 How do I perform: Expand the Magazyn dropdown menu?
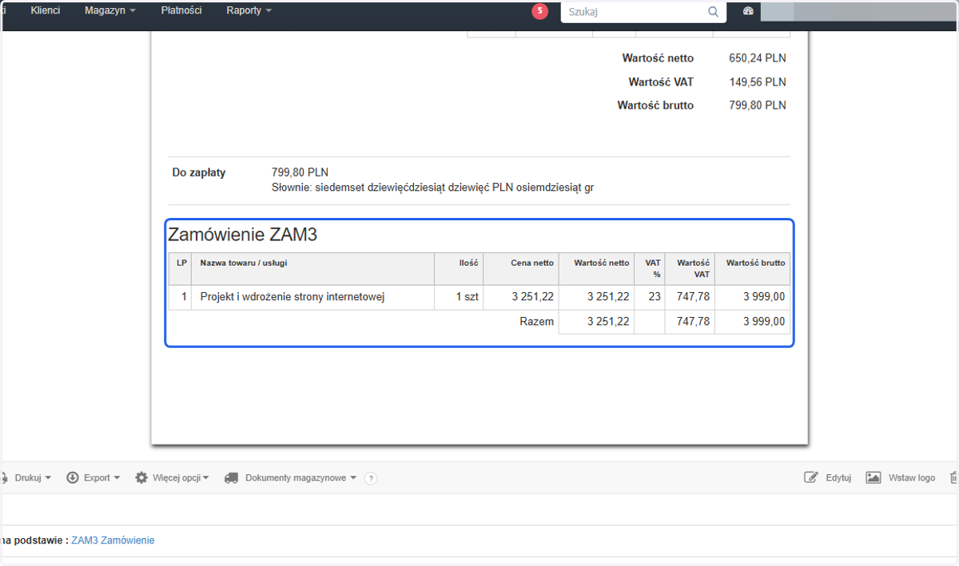coord(110,11)
